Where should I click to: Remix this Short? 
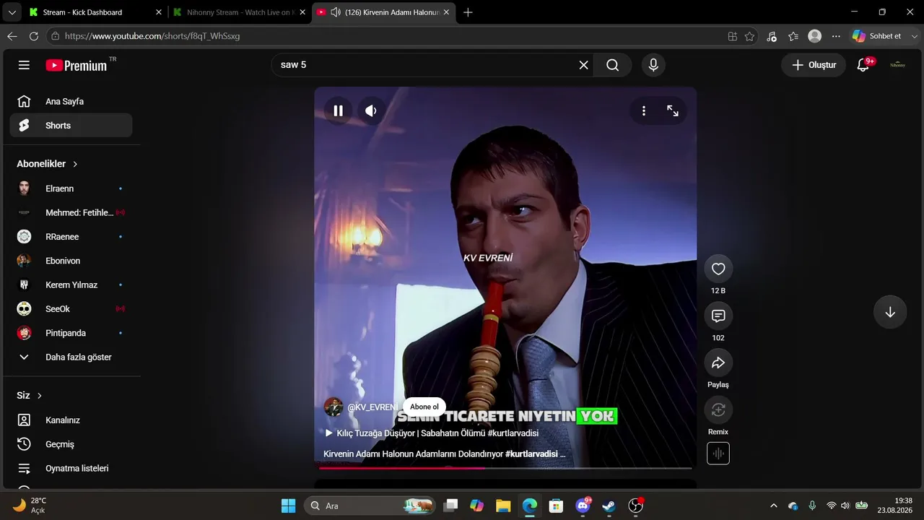[718, 409]
